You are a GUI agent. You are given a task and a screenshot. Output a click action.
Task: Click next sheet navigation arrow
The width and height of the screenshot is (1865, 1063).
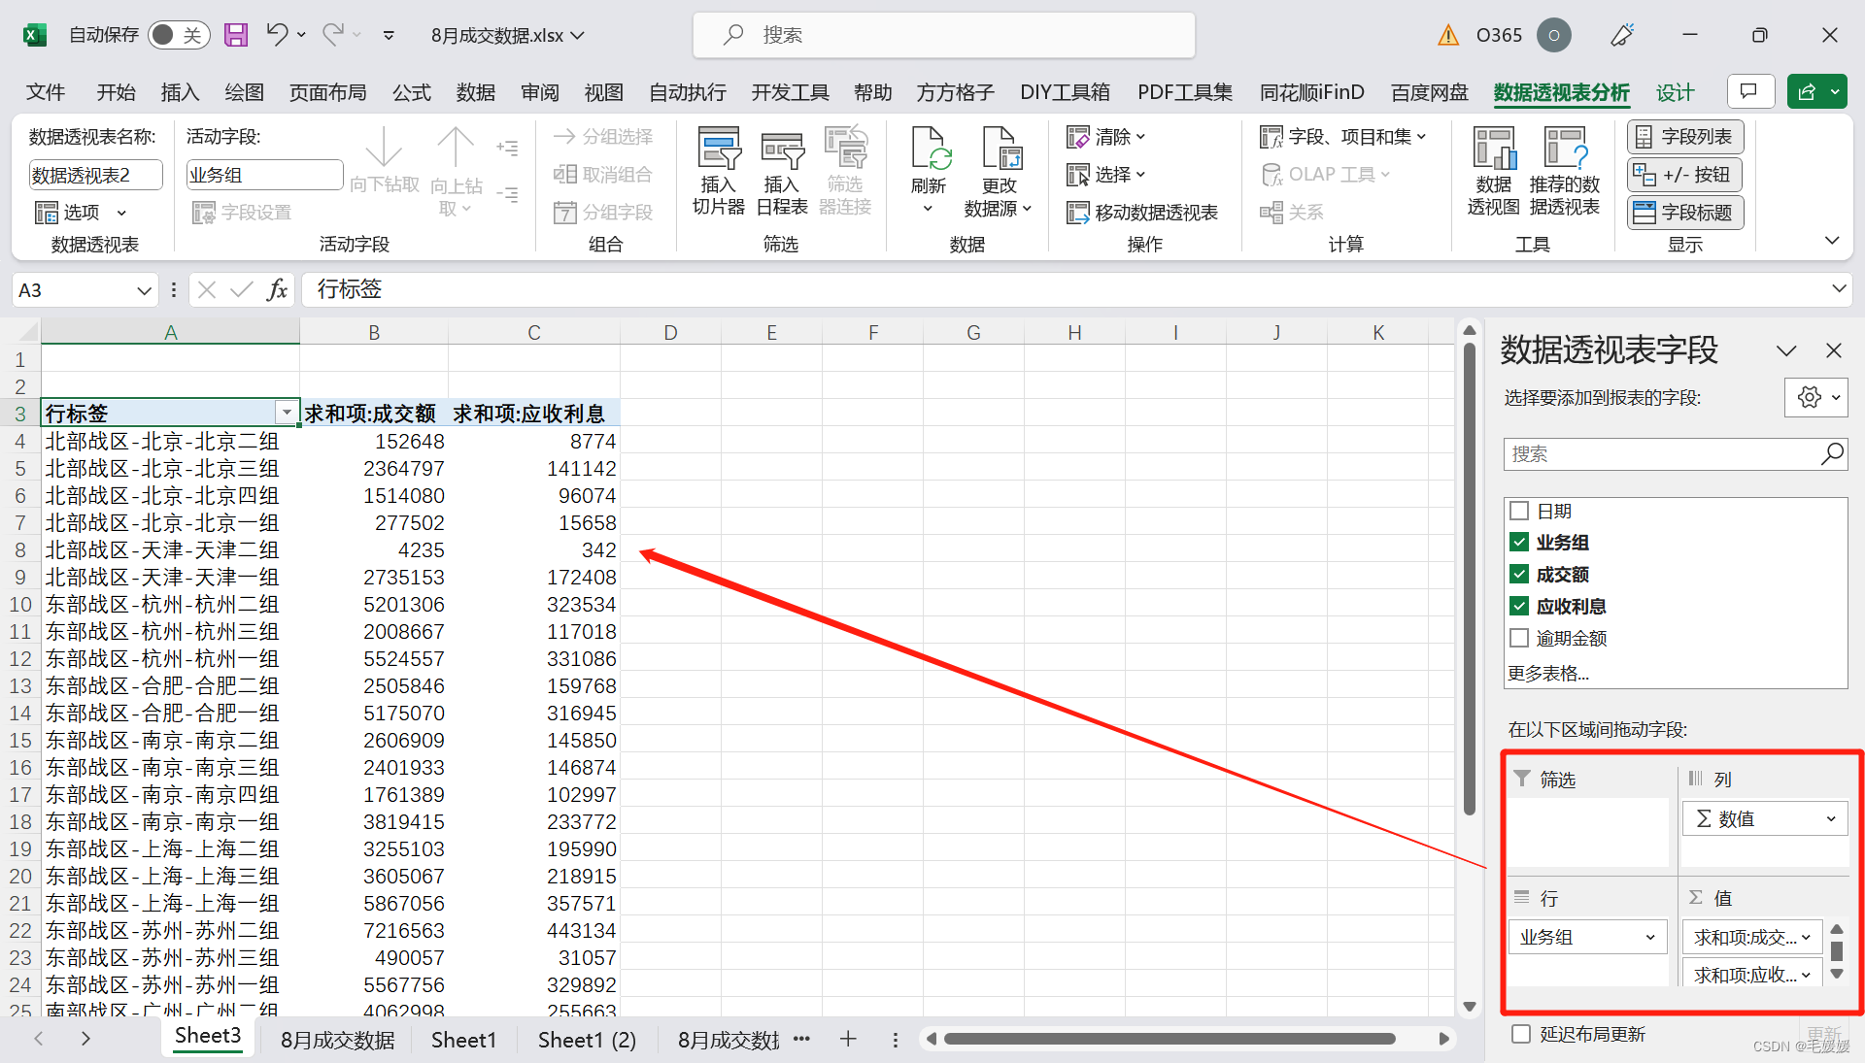point(85,1039)
